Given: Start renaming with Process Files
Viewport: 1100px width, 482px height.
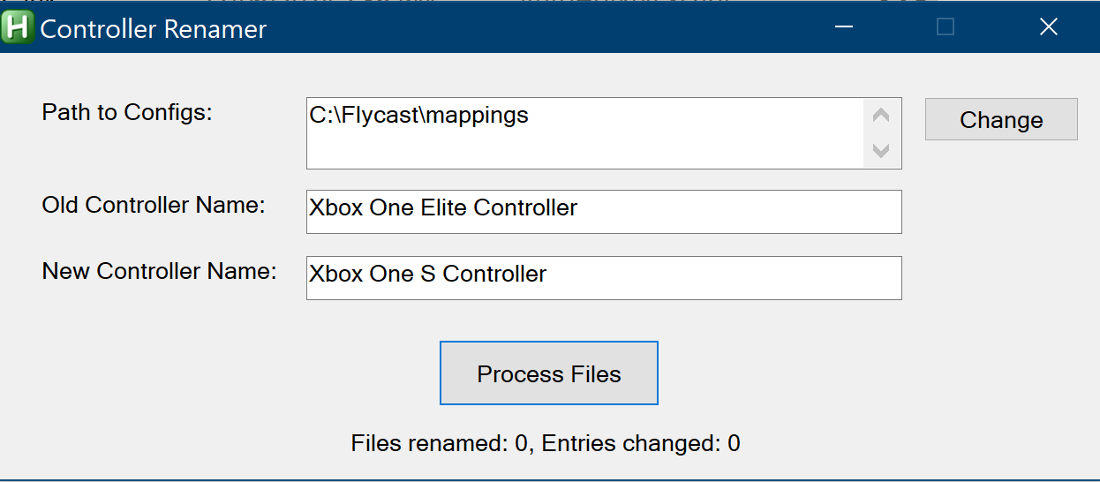Looking at the screenshot, I should [549, 373].
